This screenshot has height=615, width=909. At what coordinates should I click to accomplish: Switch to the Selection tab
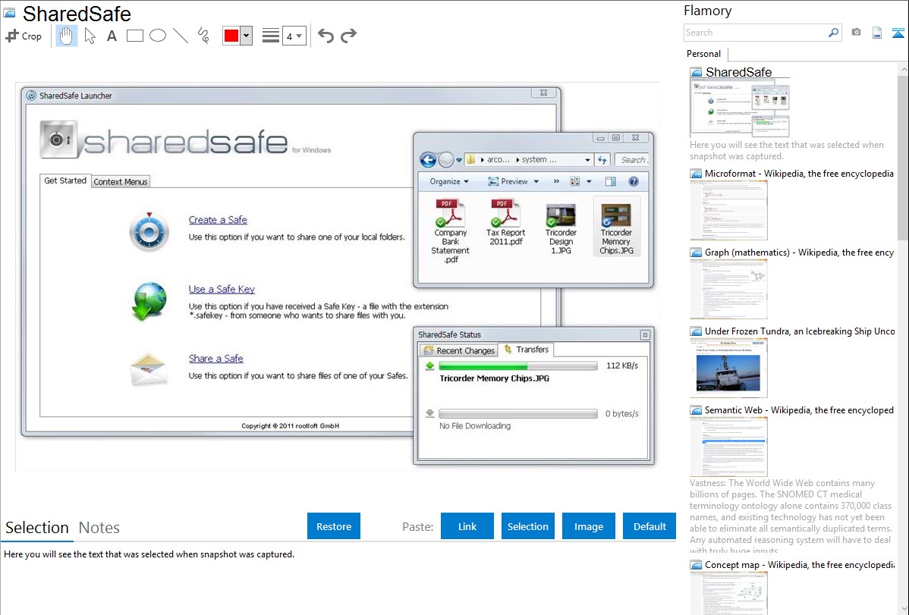point(37,528)
